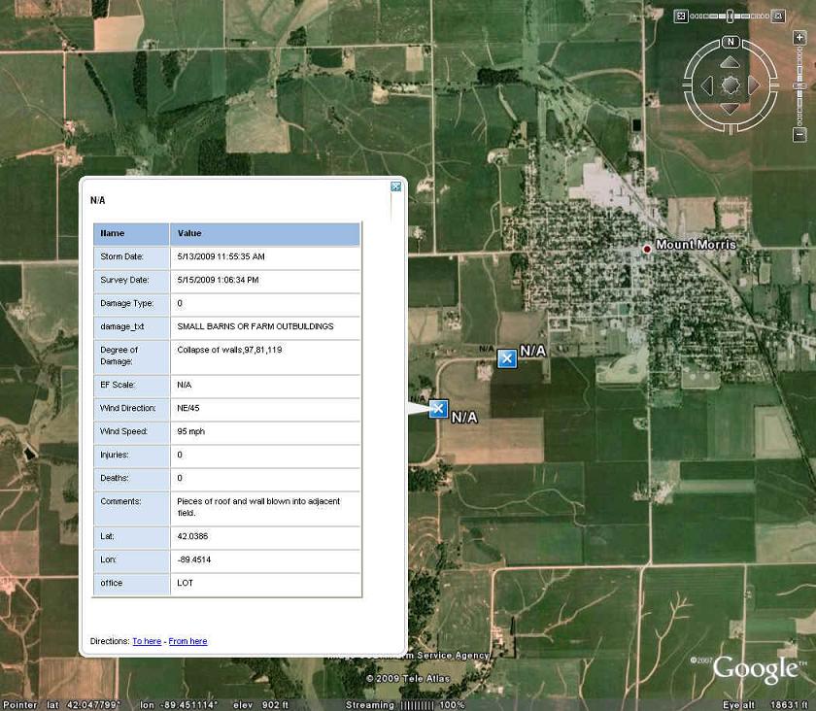816x711 pixels.
Task: Click the horizontal tilt slider handle
Action: pos(730,17)
